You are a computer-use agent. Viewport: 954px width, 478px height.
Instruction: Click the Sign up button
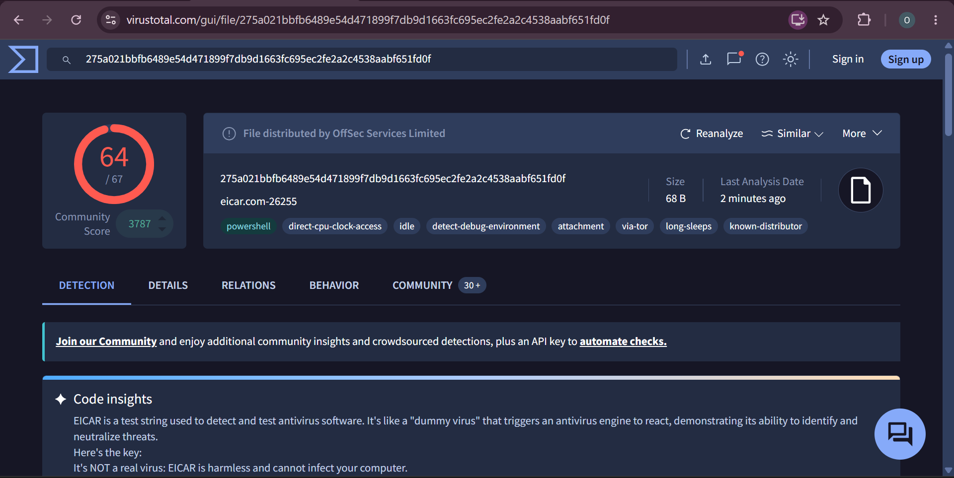[906, 60]
